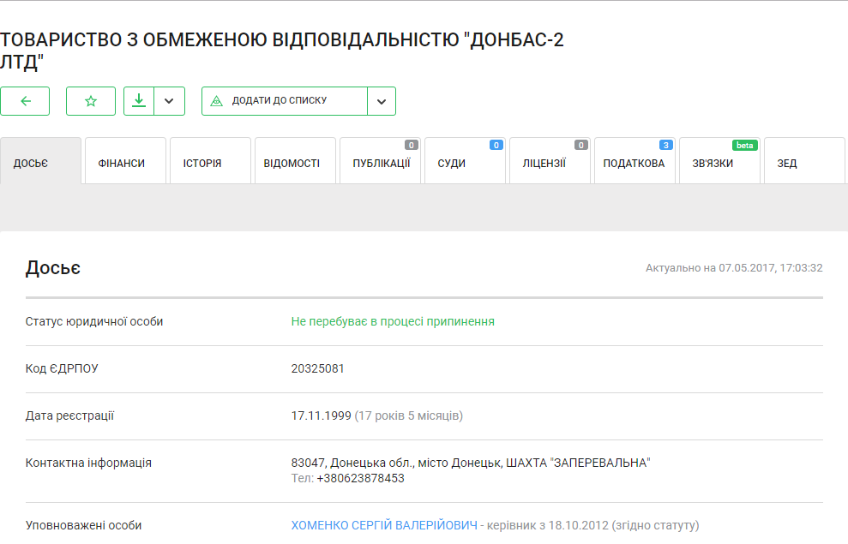Viewport: 848px width, 544px height.
Task: Click the phone number +380623878453
Action: (x=360, y=478)
